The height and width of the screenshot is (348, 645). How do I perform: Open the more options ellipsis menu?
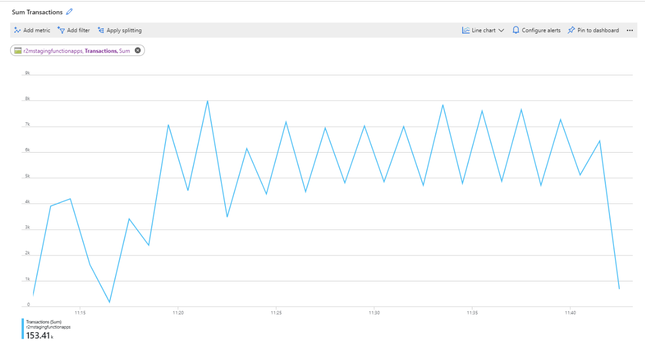(x=630, y=31)
